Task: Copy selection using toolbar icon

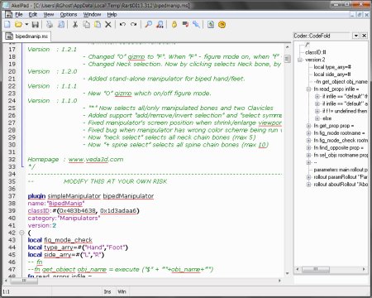Action: [x=87, y=25]
